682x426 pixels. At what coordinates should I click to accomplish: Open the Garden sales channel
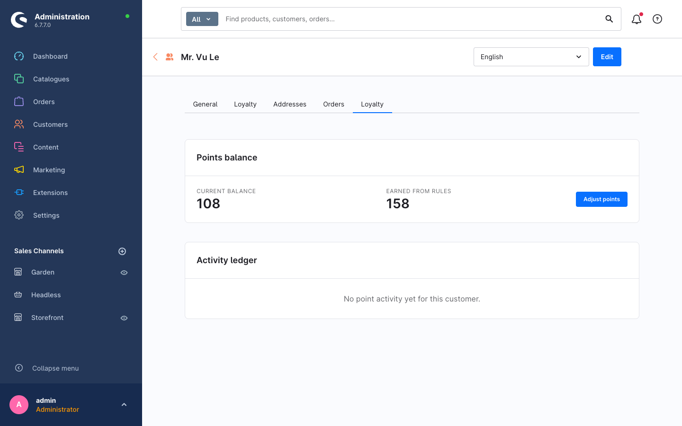coord(43,272)
